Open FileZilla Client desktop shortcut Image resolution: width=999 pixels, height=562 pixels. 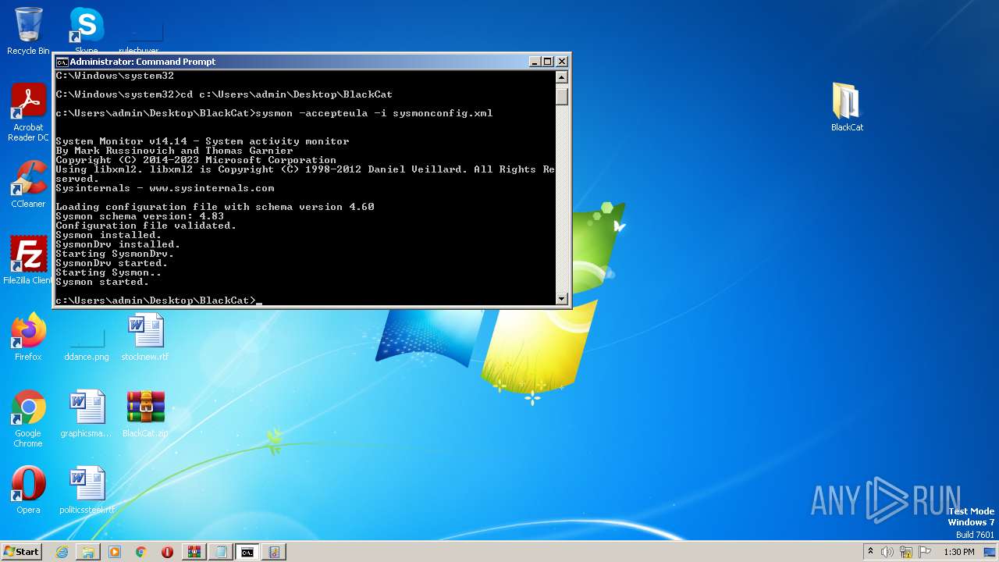point(28,261)
